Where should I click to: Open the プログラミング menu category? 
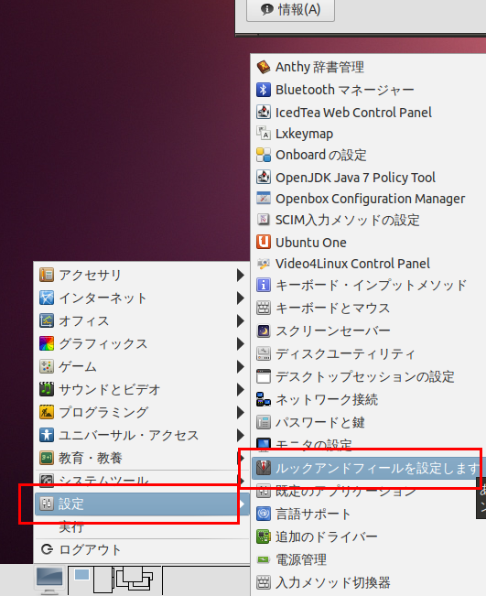pyautogui.click(x=142, y=412)
